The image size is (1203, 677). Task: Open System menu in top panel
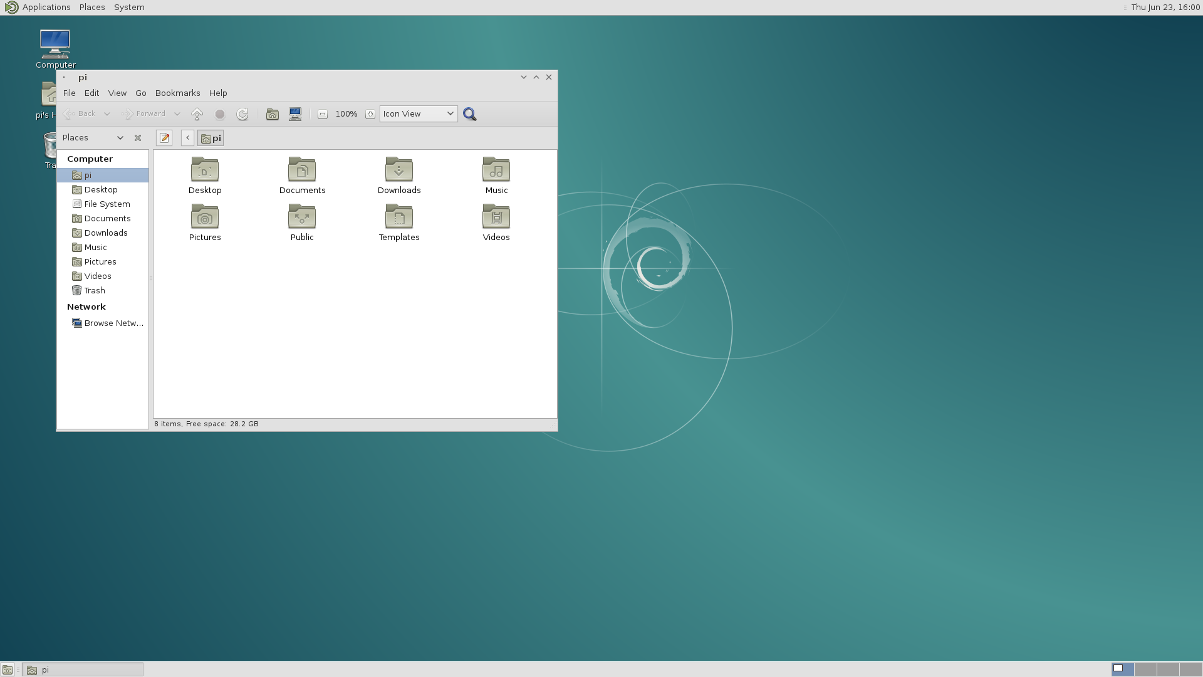tap(129, 8)
